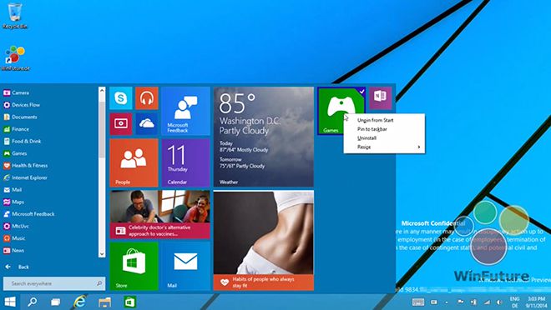
Task: Launch Internet Explorer from the taskbar
Action: point(80,302)
